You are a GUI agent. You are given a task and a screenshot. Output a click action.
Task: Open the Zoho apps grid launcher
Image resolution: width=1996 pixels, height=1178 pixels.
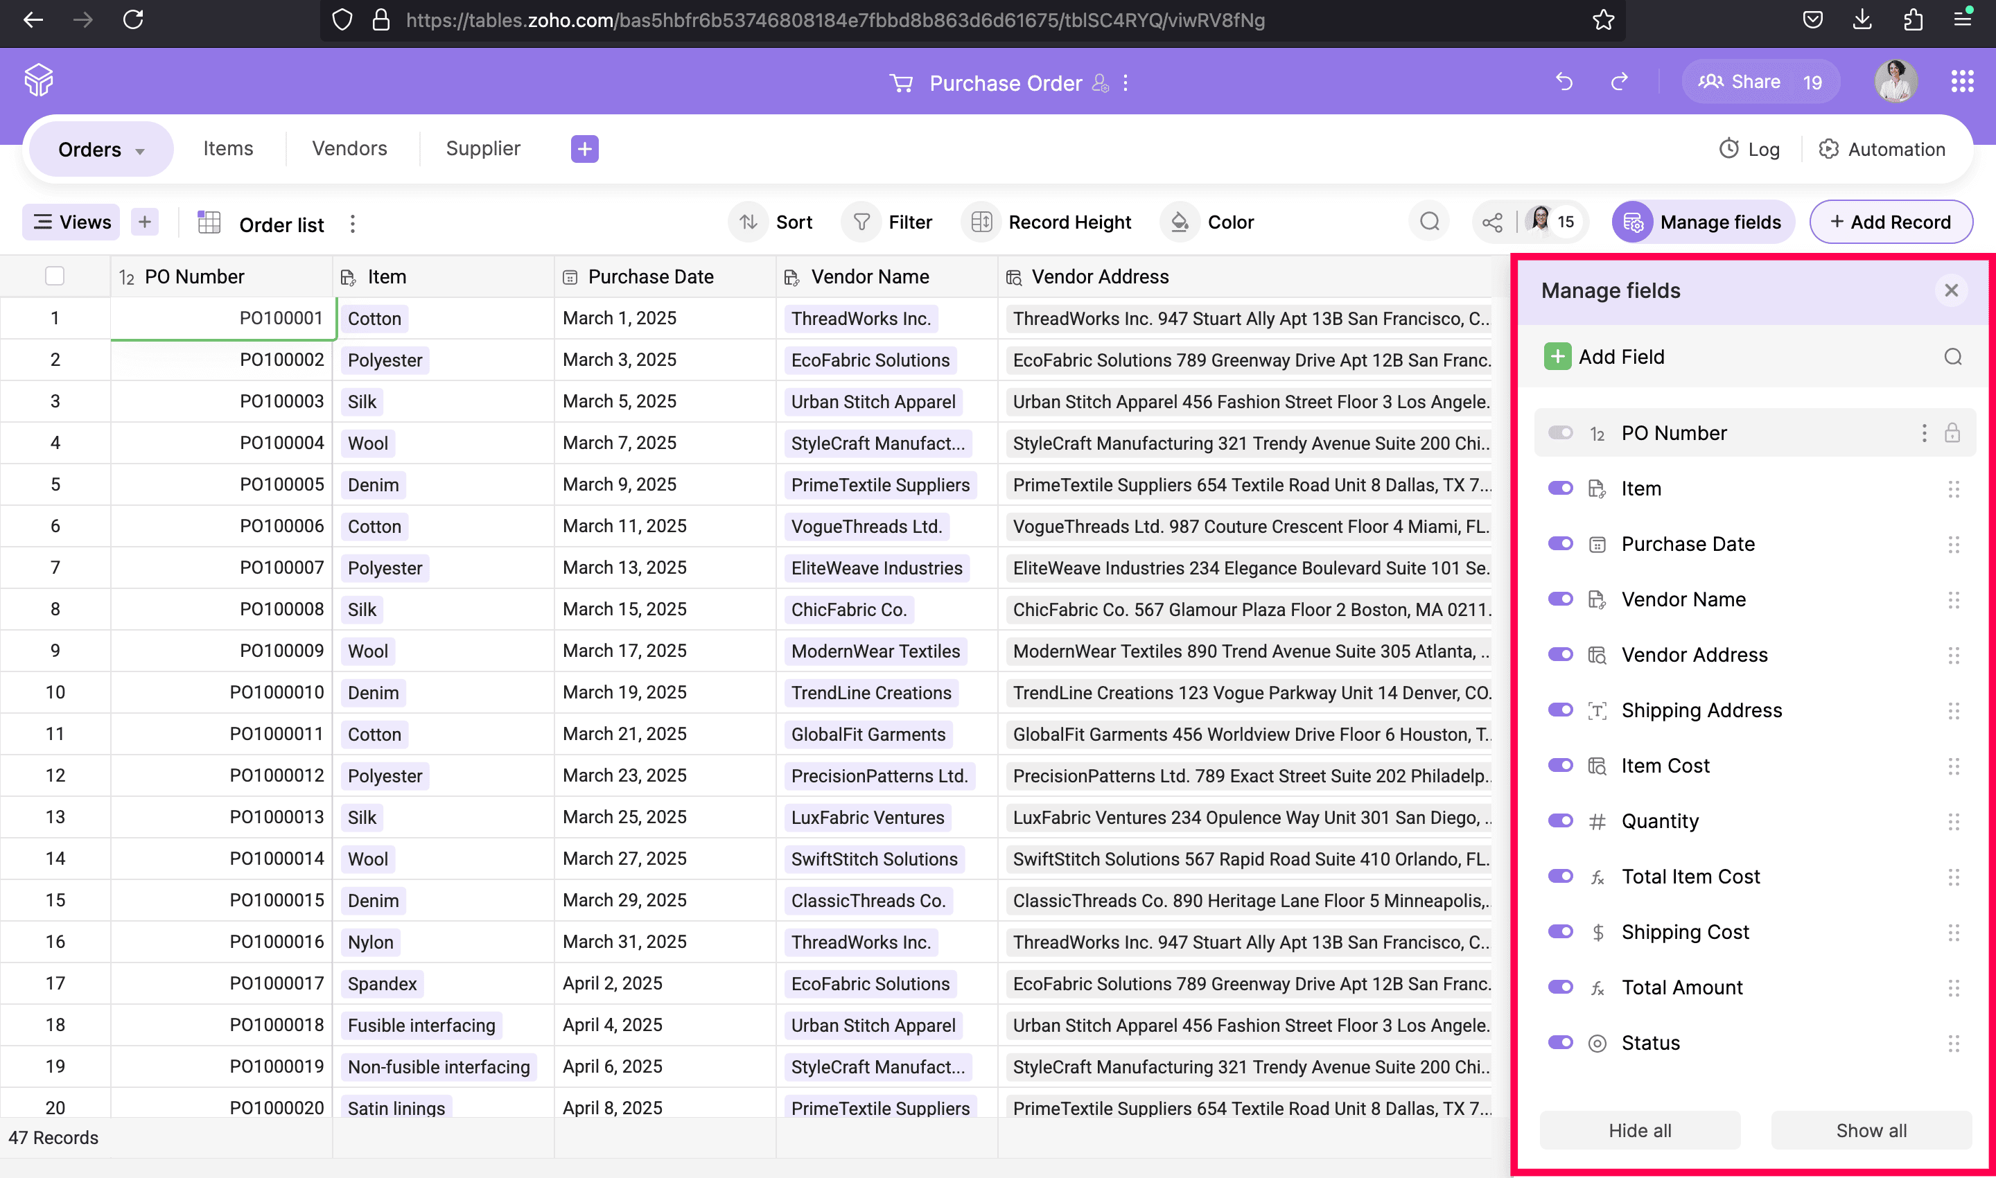coord(1962,82)
